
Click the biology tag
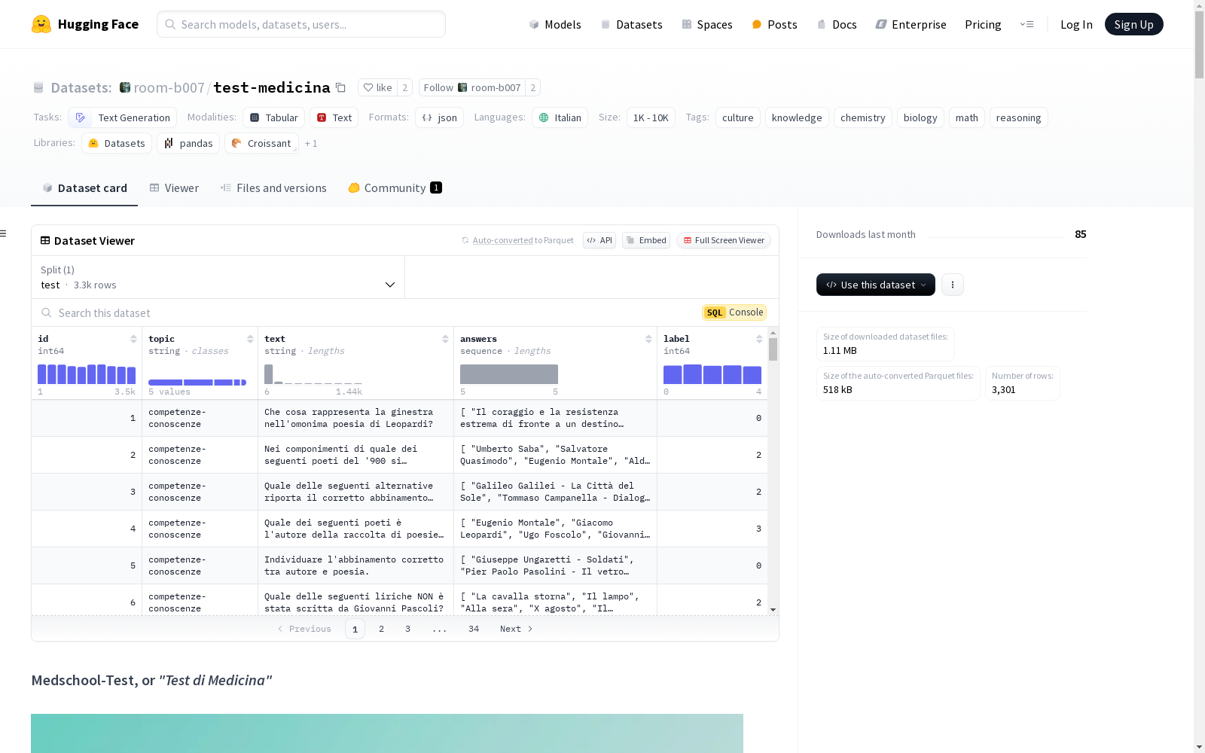point(920,117)
